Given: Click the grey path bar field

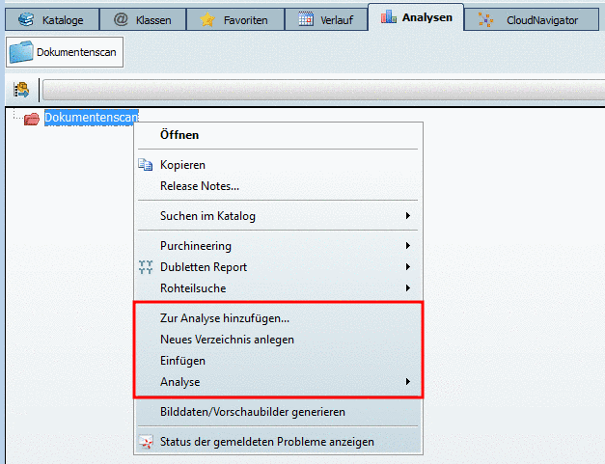Looking at the screenshot, I should tap(323, 91).
